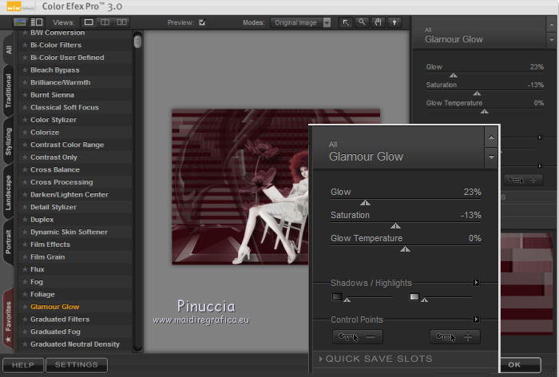Select the Classical Soft Focus filter

tap(75, 107)
